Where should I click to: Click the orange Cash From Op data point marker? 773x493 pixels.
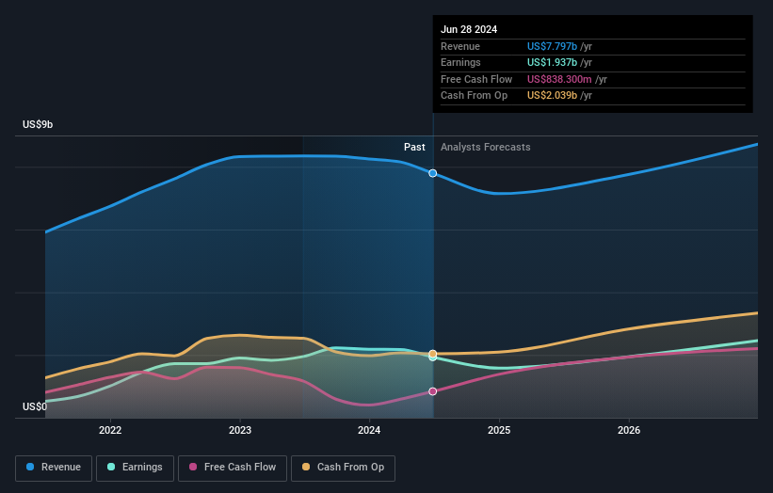(432, 354)
